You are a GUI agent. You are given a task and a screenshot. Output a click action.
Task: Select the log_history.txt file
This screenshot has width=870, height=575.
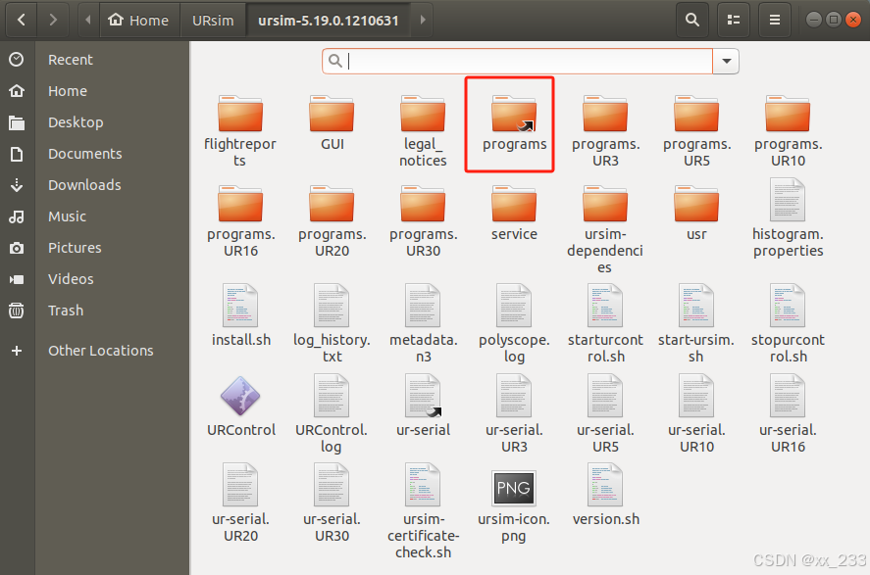tap(332, 324)
